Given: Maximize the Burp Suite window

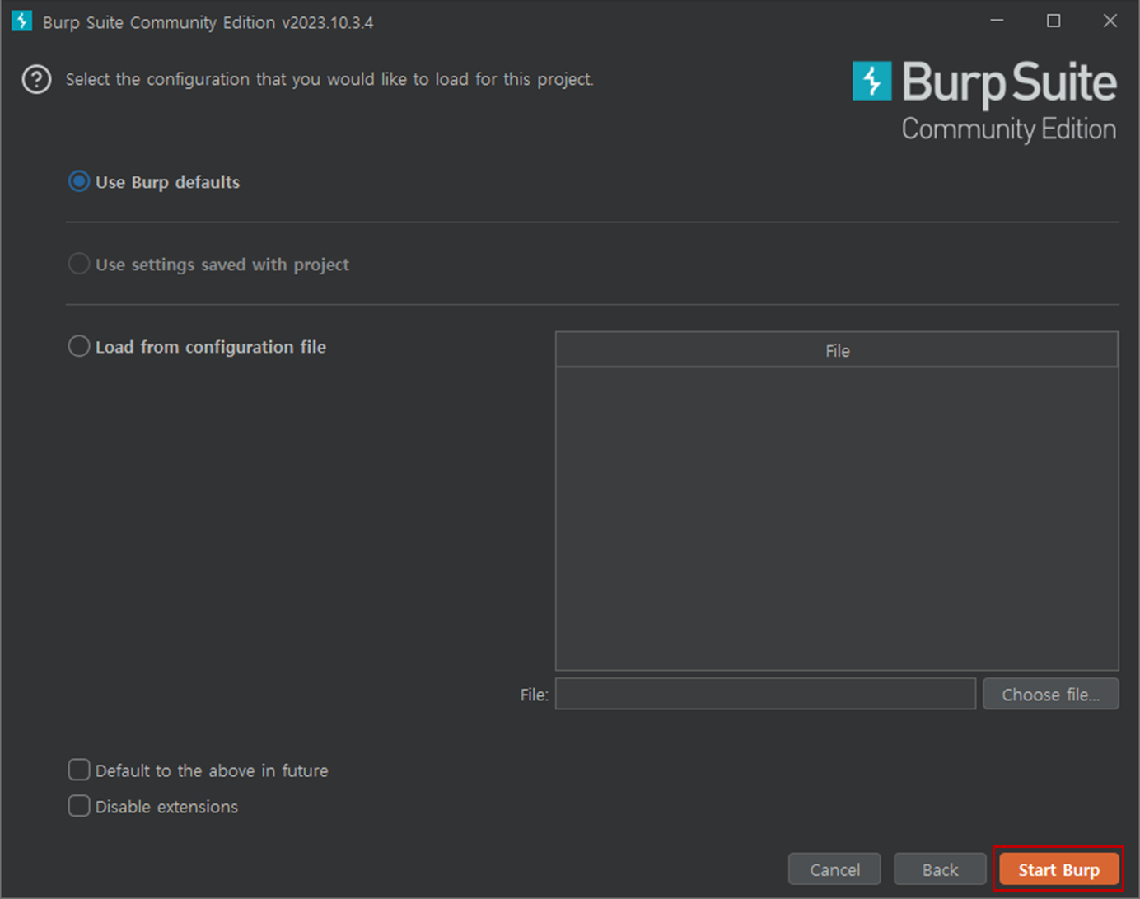Looking at the screenshot, I should (1054, 21).
